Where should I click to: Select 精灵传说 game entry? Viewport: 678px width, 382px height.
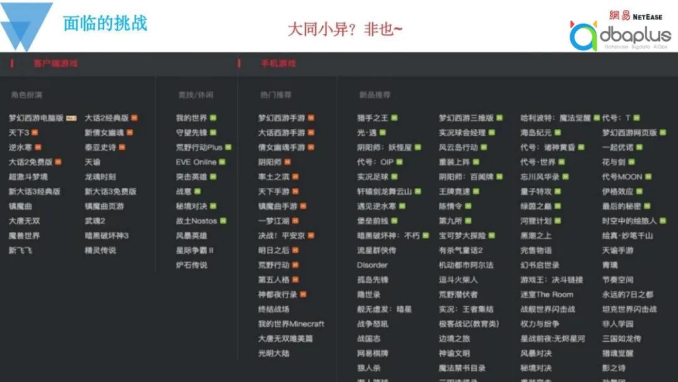click(100, 251)
